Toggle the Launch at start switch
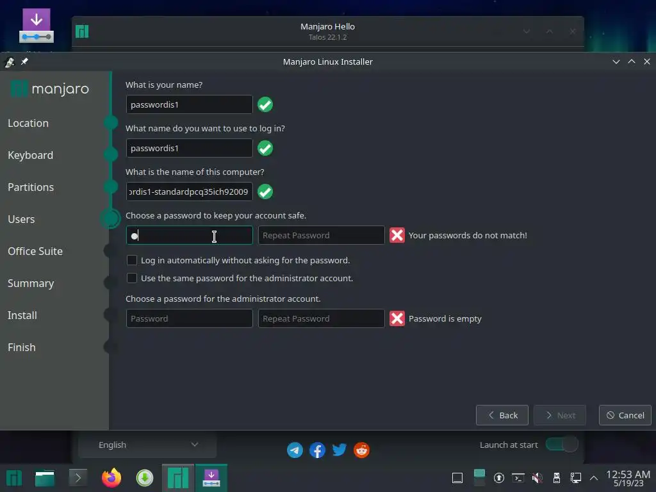 [x=562, y=445]
